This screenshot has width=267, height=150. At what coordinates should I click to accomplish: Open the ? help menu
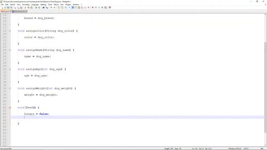81,5
